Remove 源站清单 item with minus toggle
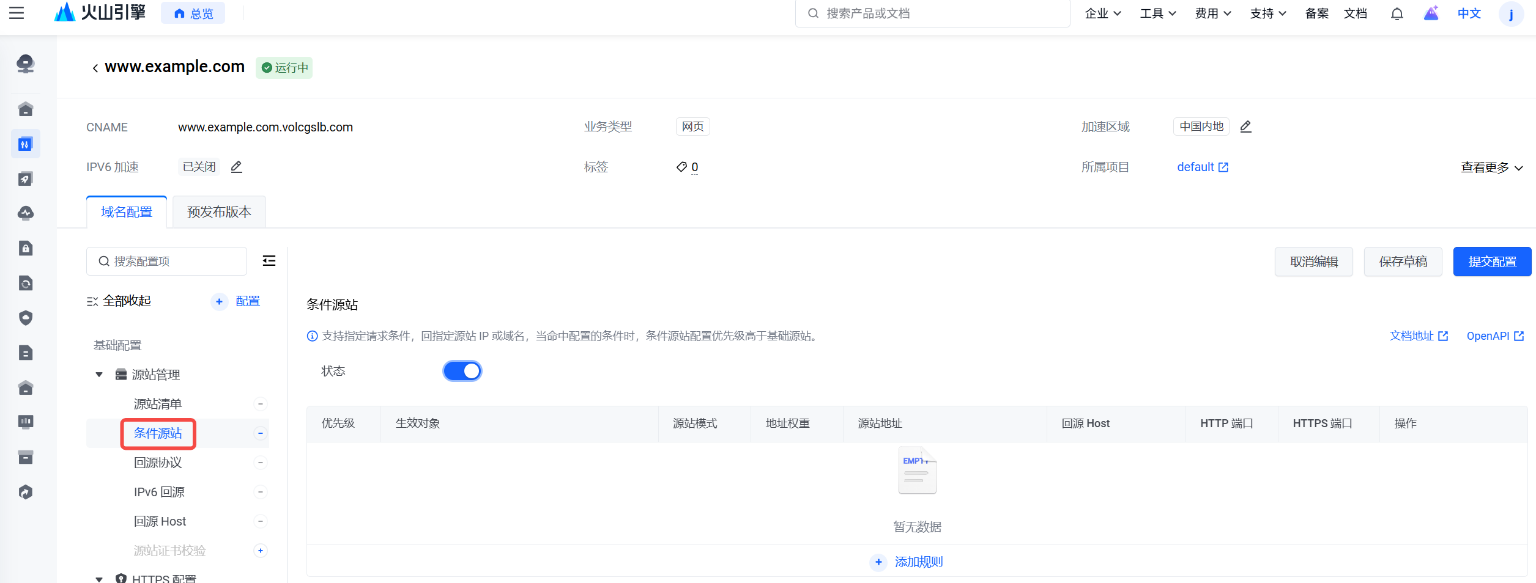The height and width of the screenshot is (583, 1536). 261,404
